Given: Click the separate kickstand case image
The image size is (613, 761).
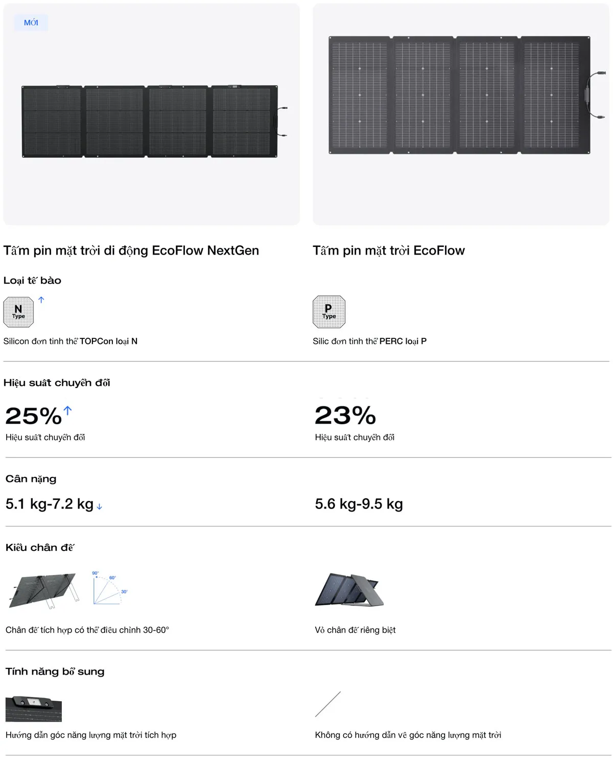Looking at the screenshot, I should pyautogui.click(x=349, y=590).
